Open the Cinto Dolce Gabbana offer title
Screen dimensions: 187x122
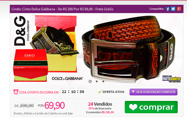coord(62,9)
